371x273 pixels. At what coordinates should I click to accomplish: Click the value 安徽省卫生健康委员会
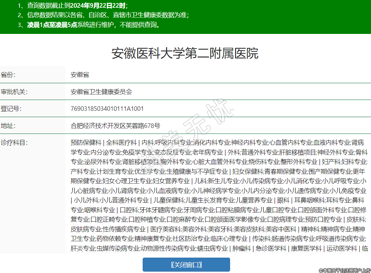(x=101, y=92)
